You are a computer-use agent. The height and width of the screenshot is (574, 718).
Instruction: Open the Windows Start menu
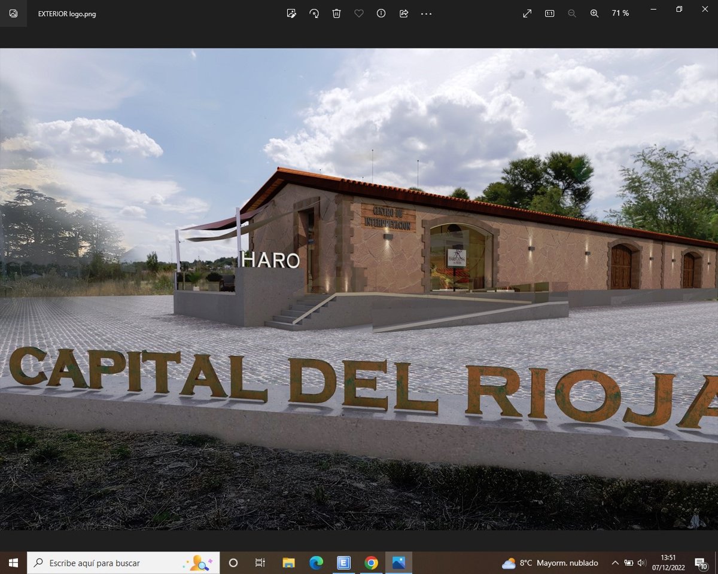click(x=13, y=563)
